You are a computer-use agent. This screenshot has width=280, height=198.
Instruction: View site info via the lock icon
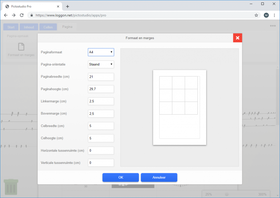tap(32, 15)
